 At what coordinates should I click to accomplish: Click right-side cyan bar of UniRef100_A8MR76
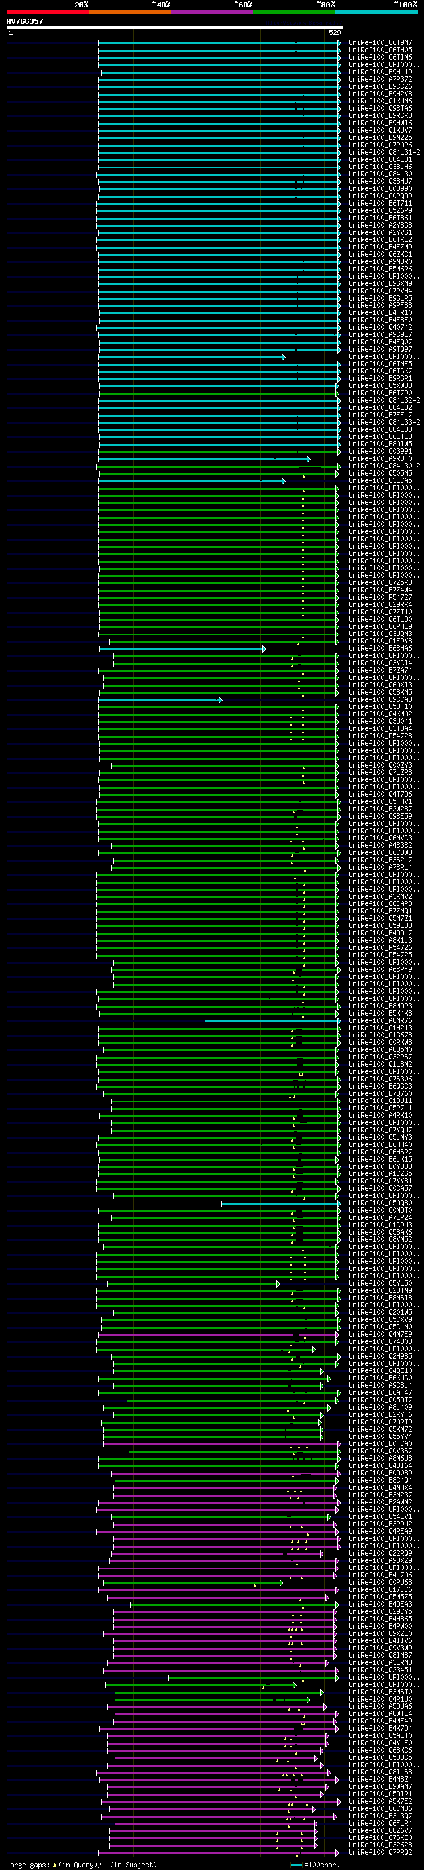click(272, 1021)
